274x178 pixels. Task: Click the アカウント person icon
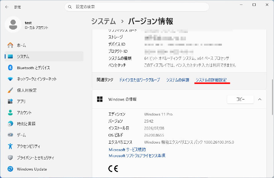(10, 113)
